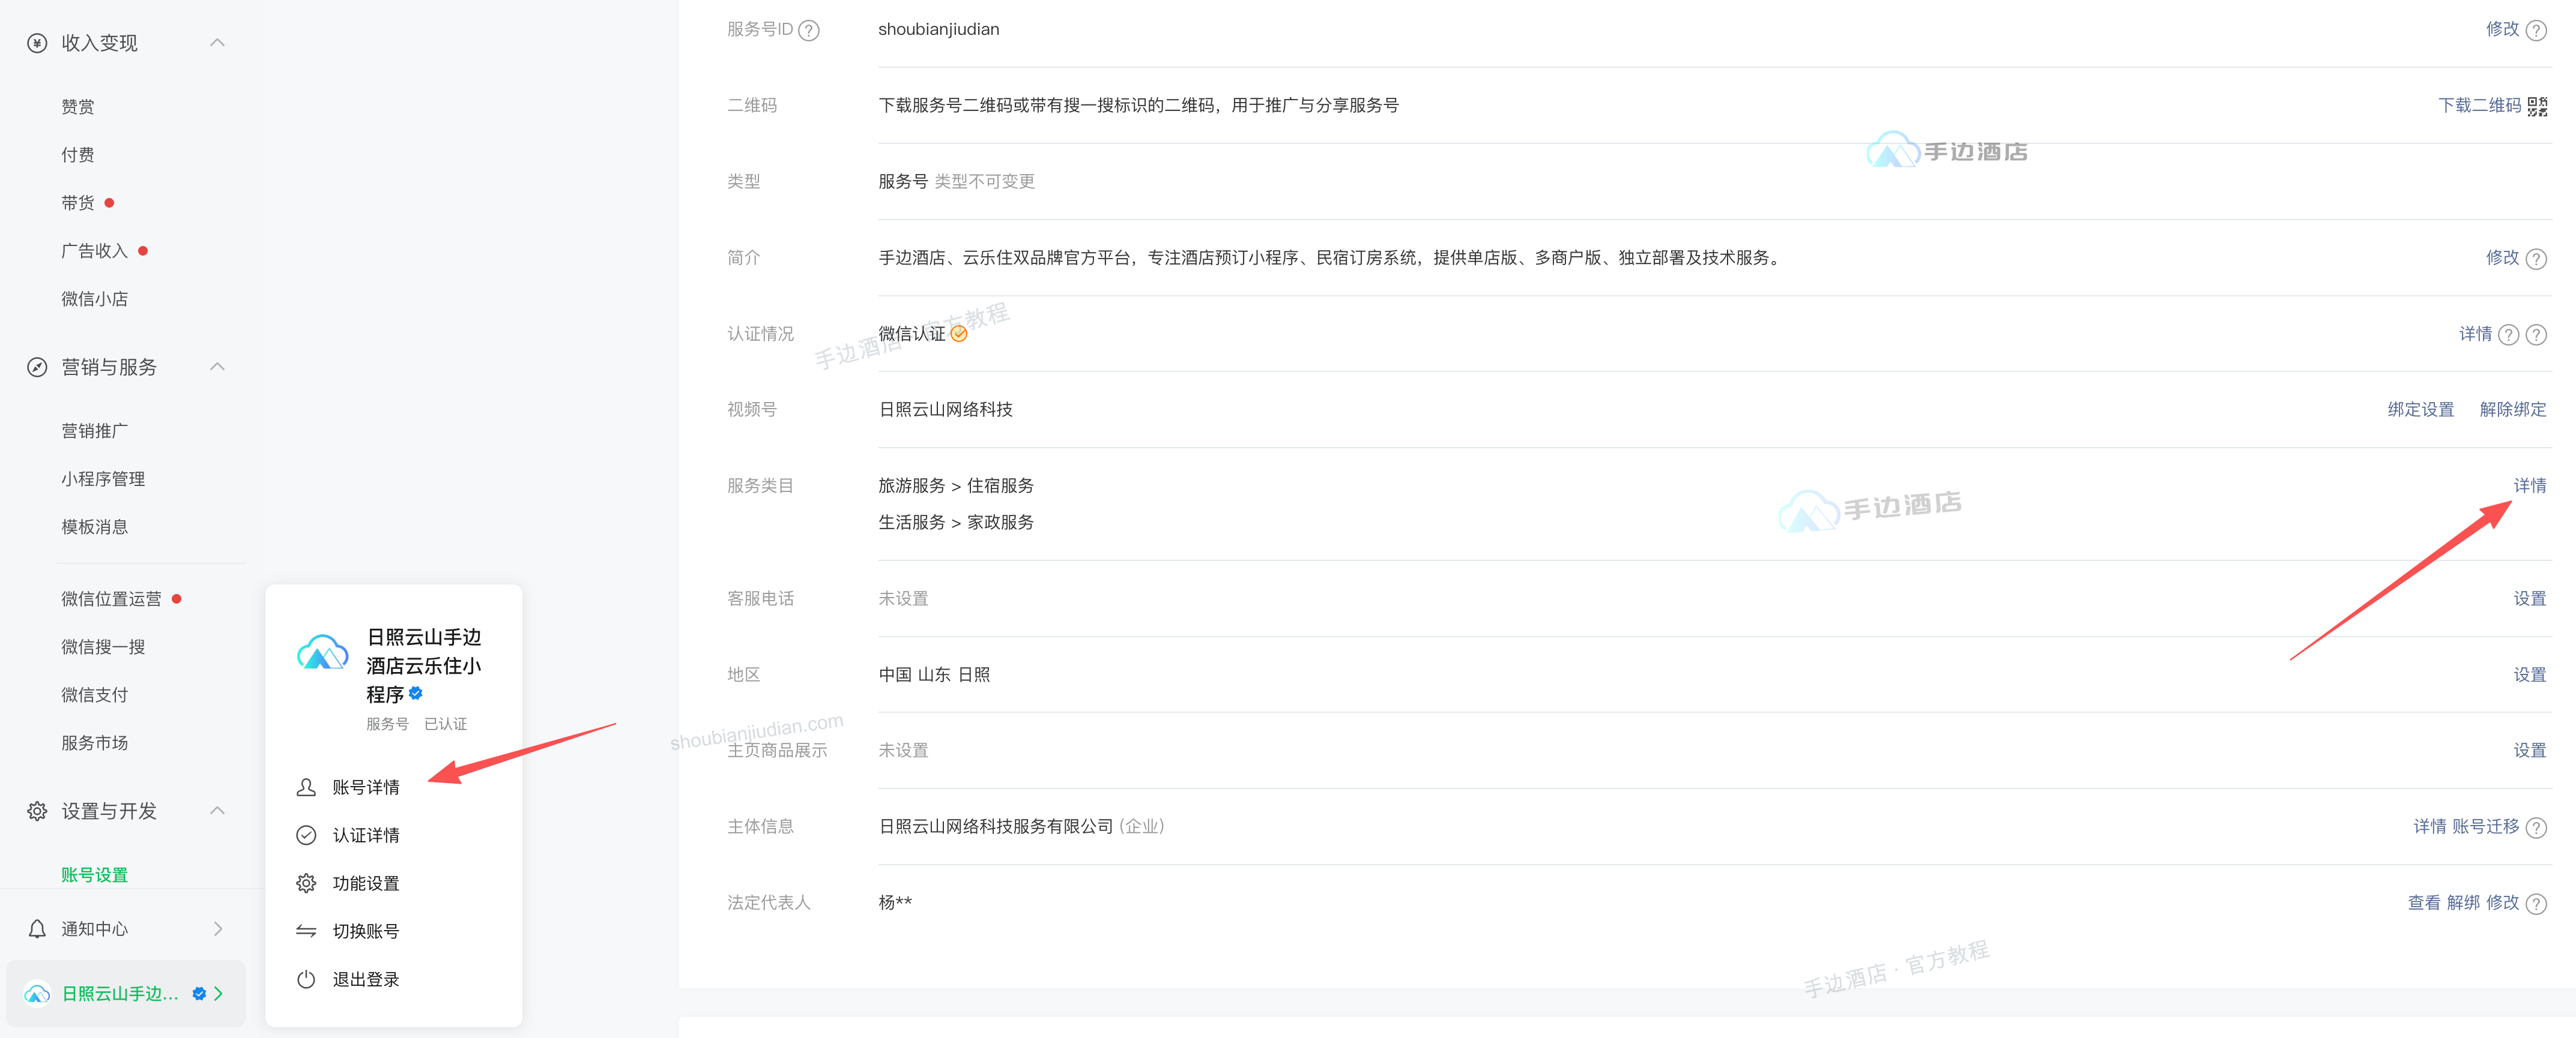Image resolution: width=2576 pixels, height=1038 pixels.
Task: Go to 微信搜一搜
Action: click(103, 646)
